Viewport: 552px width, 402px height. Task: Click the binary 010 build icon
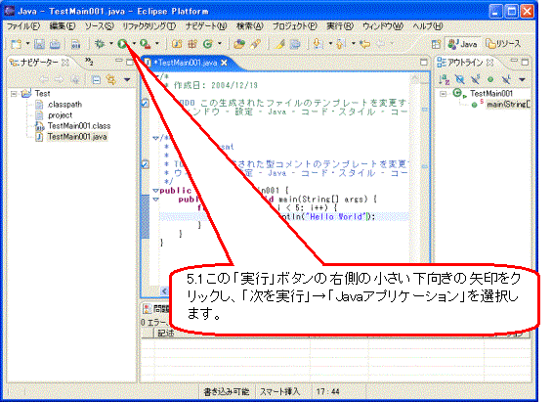pos(75,44)
